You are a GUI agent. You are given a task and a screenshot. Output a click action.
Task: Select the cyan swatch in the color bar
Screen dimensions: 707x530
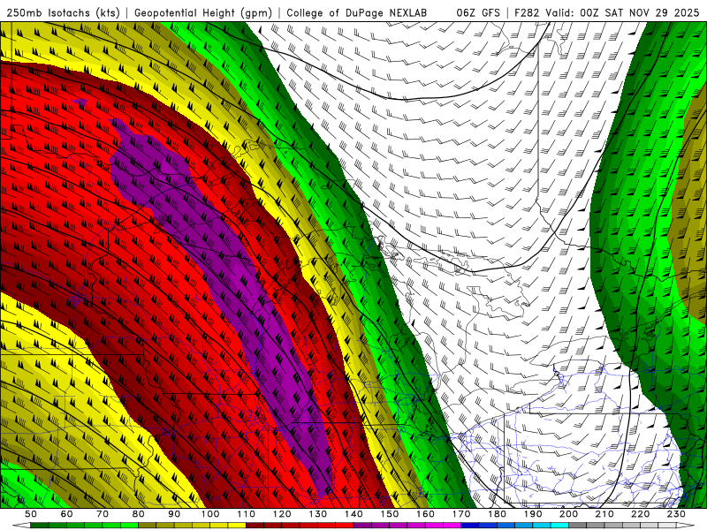click(x=559, y=526)
